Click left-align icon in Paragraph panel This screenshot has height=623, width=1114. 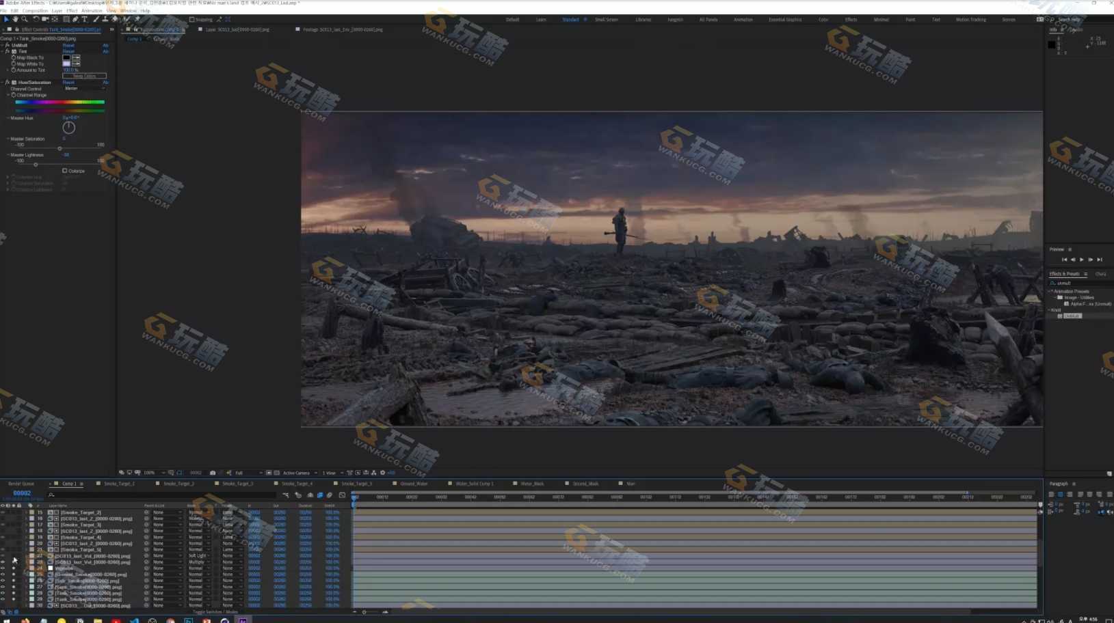[1051, 495]
